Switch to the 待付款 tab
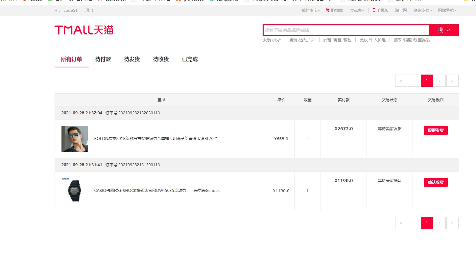The height and width of the screenshot is (254, 476). pos(103,59)
